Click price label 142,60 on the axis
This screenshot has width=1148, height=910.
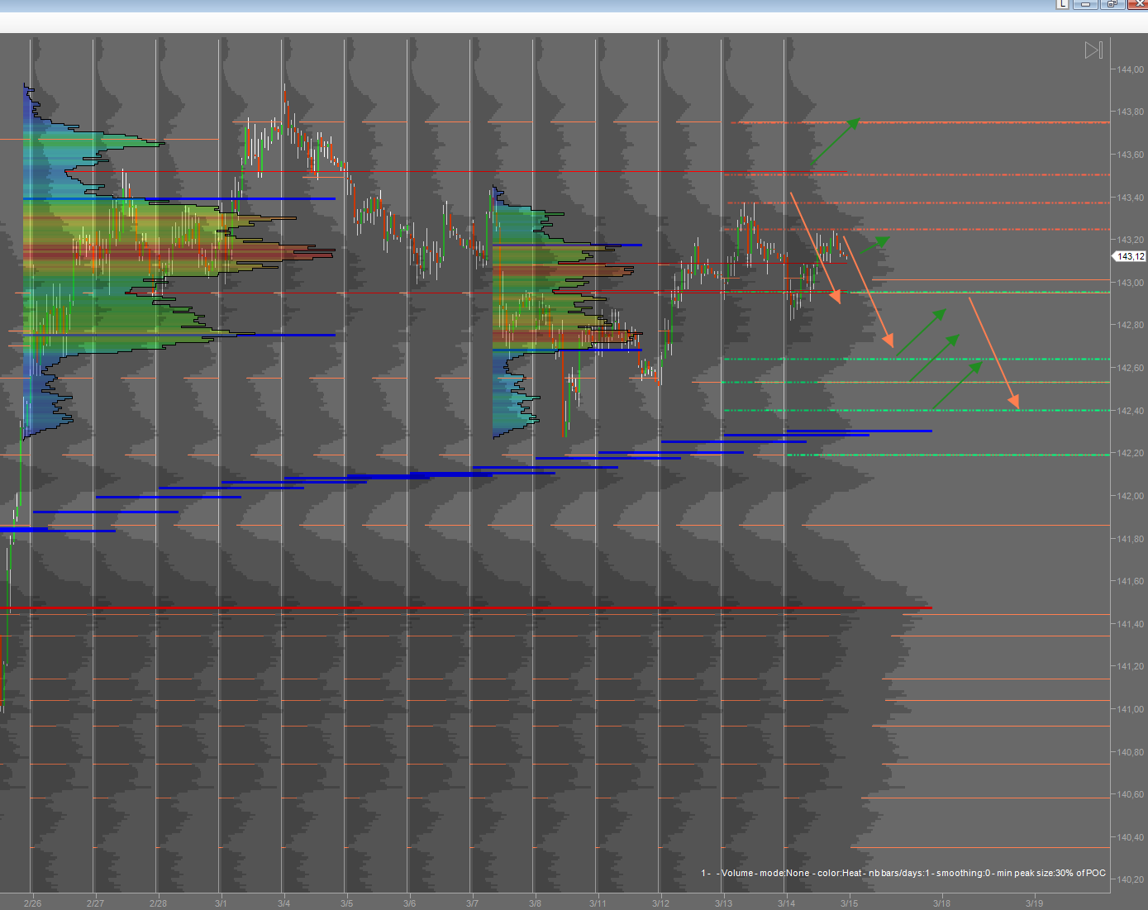pos(1131,368)
